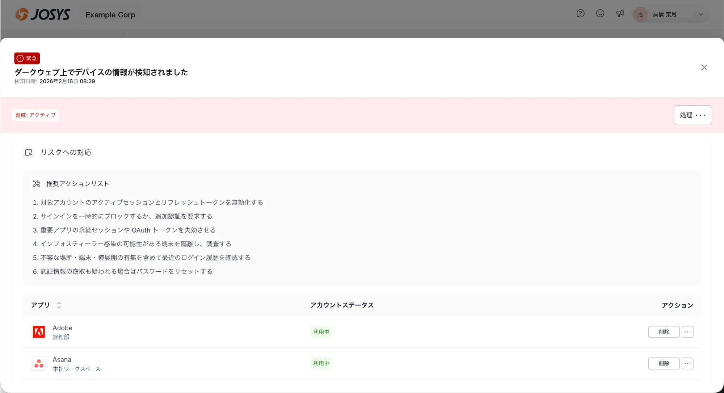
Task: Click the Asana app logo
Action: click(39, 364)
